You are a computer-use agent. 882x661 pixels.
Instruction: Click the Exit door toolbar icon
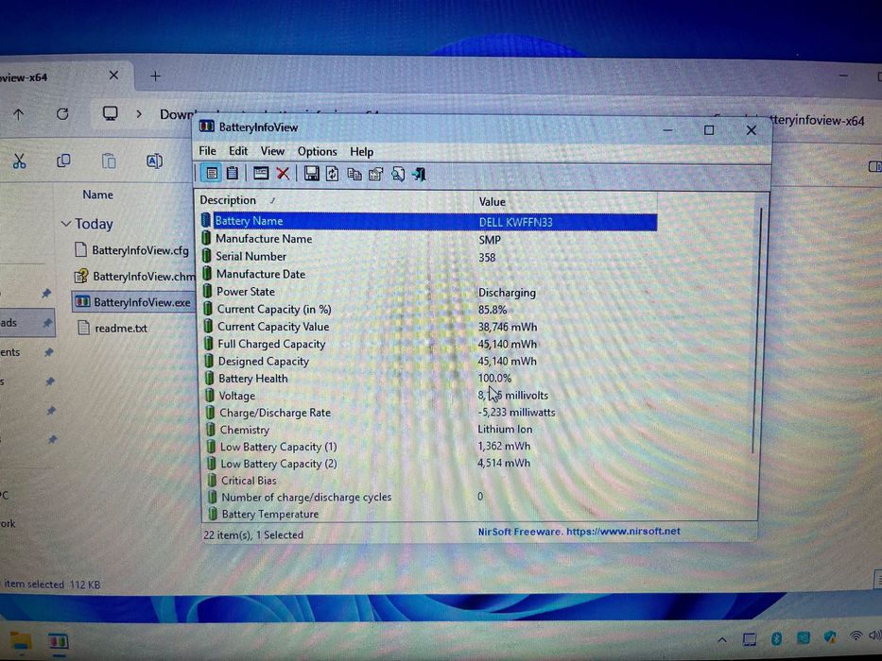tap(419, 175)
